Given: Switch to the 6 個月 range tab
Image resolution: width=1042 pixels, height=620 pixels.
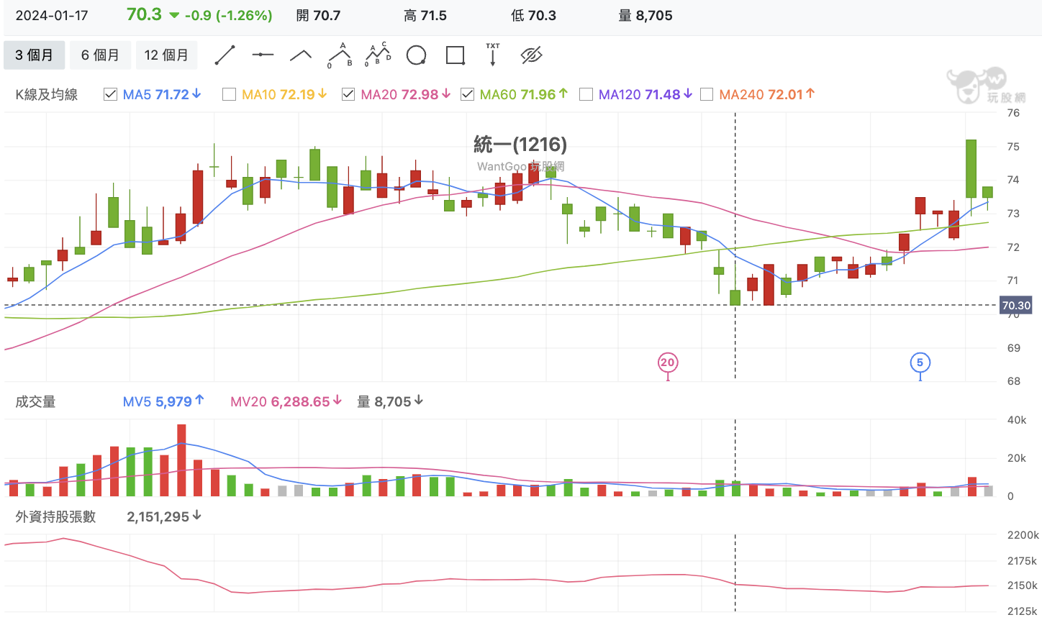Looking at the screenshot, I should pos(100,55).
